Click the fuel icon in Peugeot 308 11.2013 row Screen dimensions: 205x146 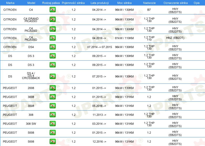pyautogui.click(x=52, y=114)
